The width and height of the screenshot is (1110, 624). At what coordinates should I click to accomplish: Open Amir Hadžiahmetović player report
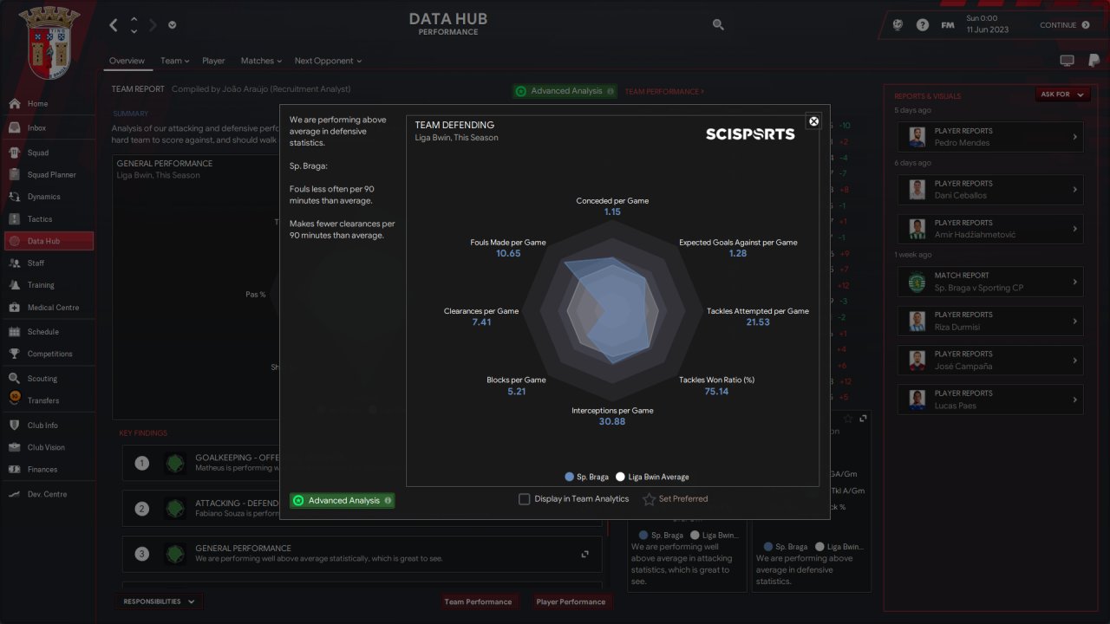[989, 229]
